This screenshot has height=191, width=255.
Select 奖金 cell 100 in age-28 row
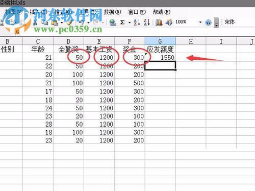[130, 124]
